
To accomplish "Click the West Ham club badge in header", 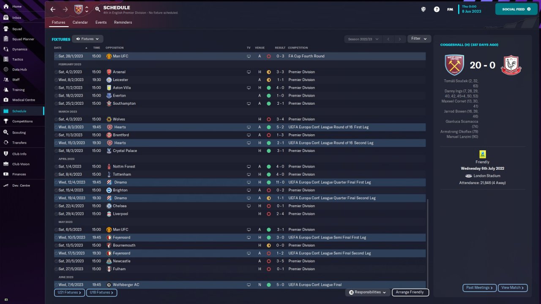I will coord(79,9).
